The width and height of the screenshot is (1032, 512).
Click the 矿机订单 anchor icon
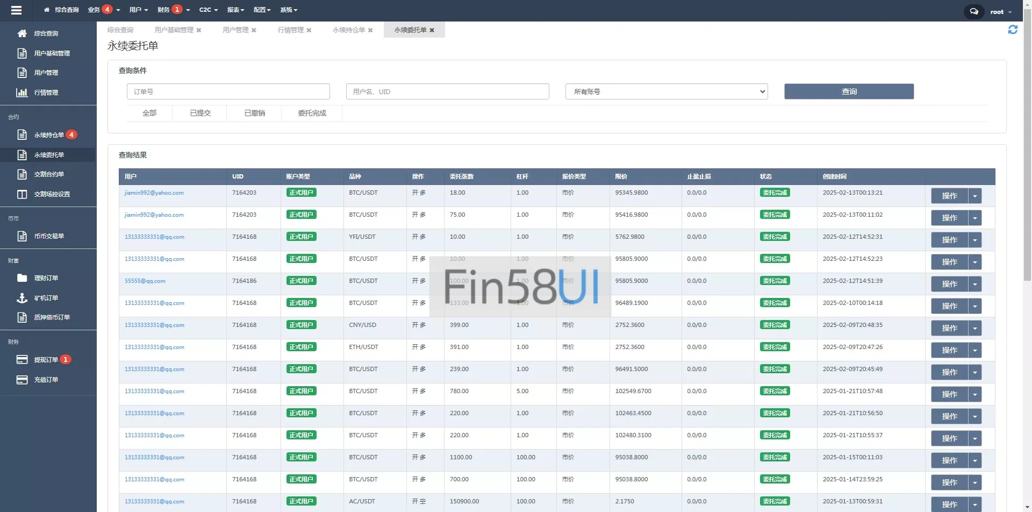(22, 298)
